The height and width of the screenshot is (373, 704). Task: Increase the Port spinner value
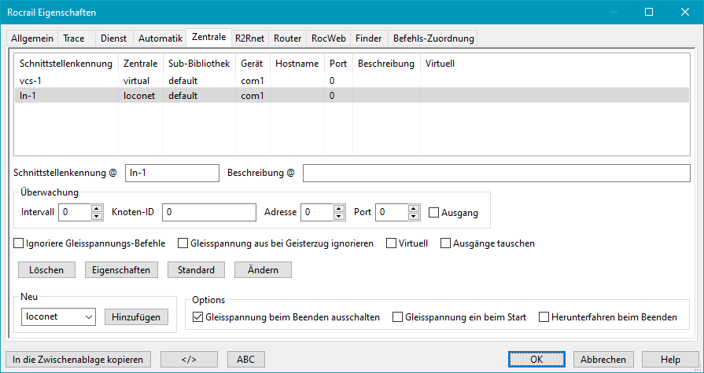(414, 208)
